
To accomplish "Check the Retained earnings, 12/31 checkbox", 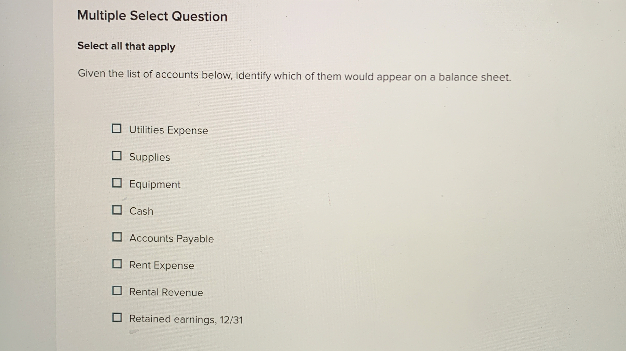I will pyautogui.click(x=118, y=318).
